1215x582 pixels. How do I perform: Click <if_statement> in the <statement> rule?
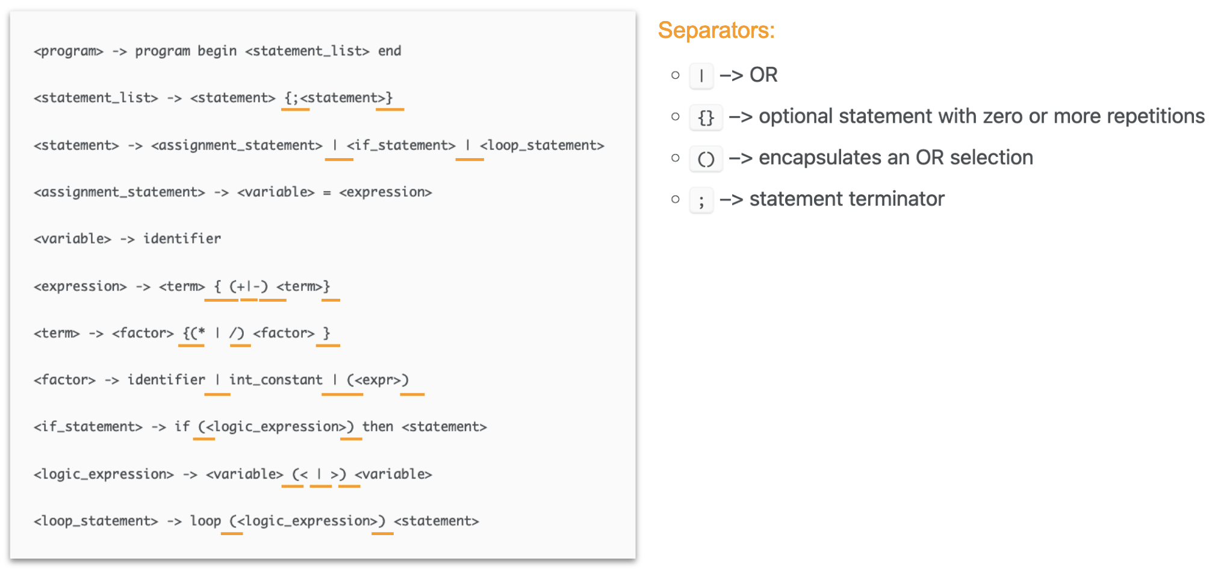[401, 145]
